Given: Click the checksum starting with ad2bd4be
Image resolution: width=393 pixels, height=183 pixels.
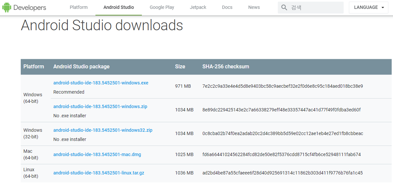Looking at the screenshot, I should point(282,173).
